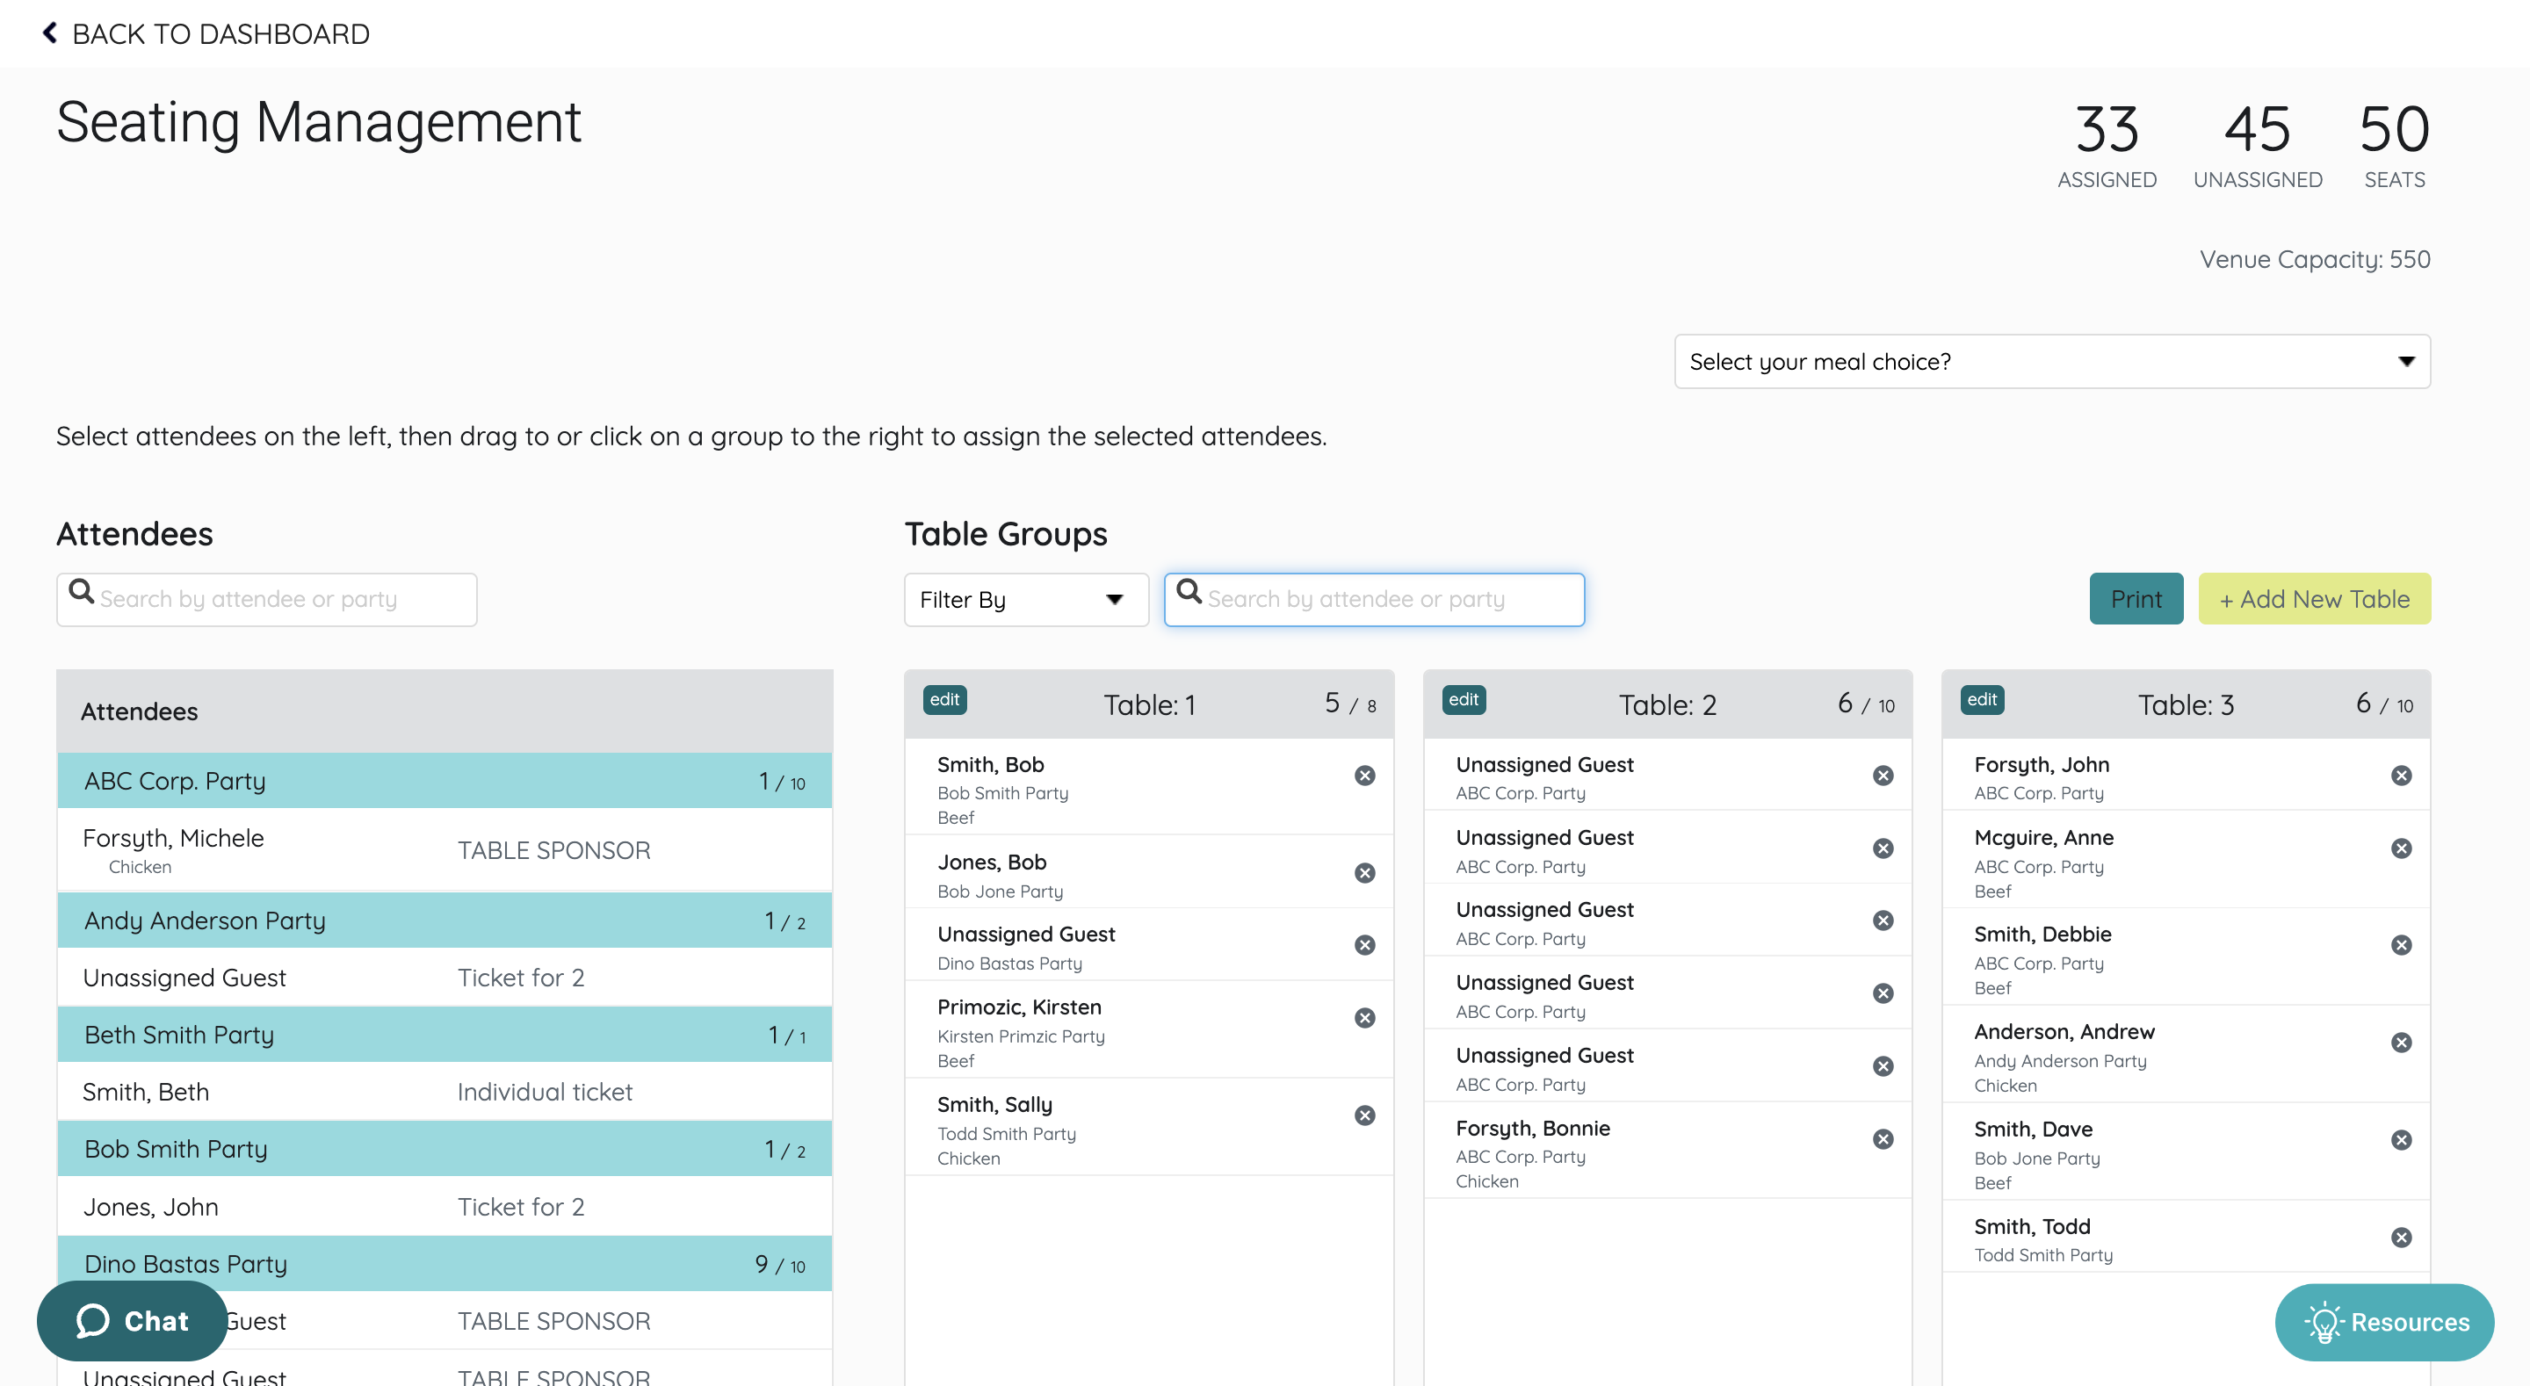Remove Forsyth, Bonnie from Table 2

[1883, 1139]
